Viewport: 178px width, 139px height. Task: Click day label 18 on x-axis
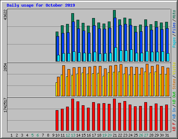[99, 135]
